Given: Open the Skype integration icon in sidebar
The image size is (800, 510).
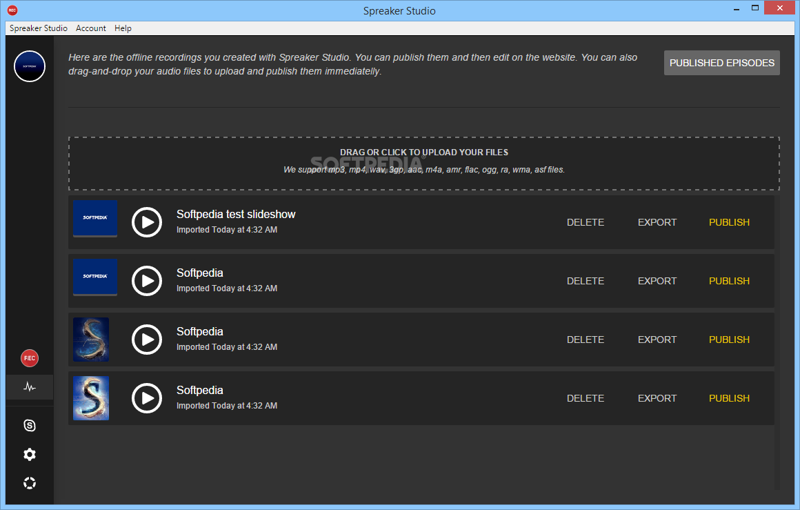Looking at the screenshot, I should point(30,425).
